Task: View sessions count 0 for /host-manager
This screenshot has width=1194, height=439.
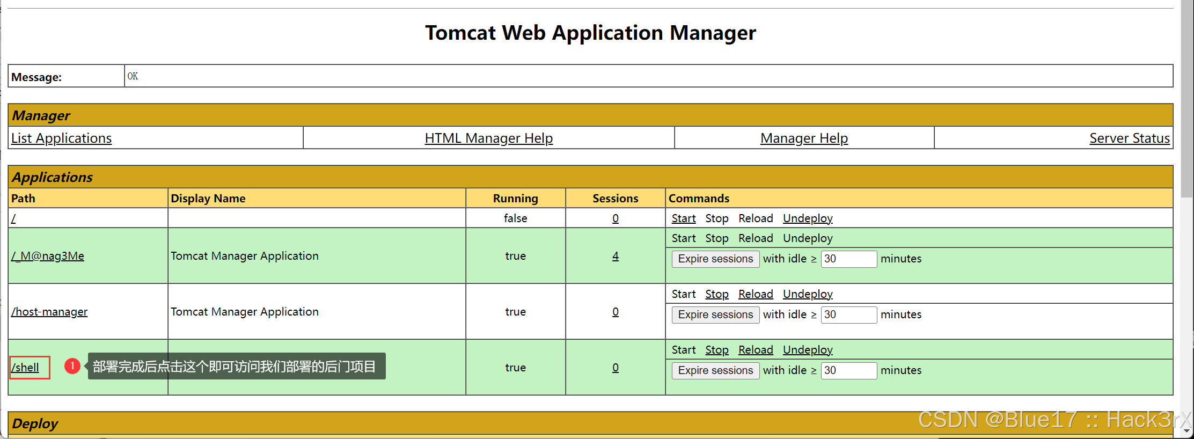Action: pos(615,312)
